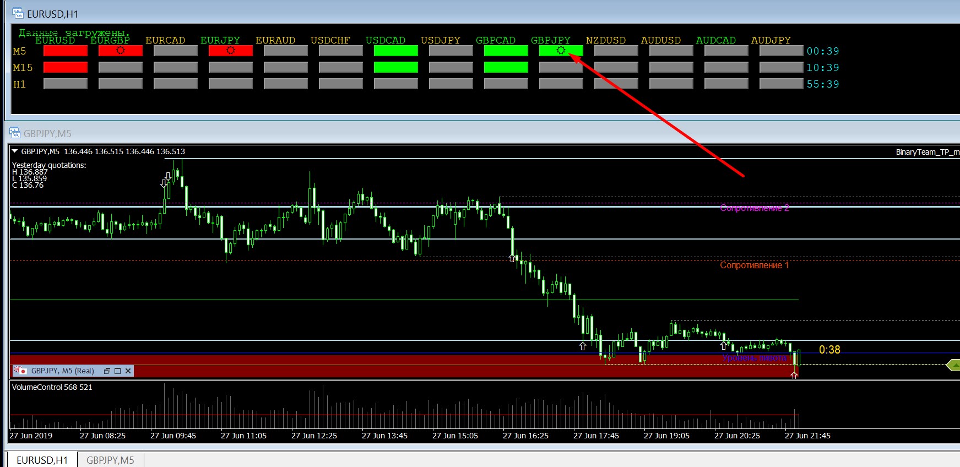This screenshot has height=467, width=960.
Task: Click the 27 Jun 09:45 time axis label
Action: click(x=173, y=436)
